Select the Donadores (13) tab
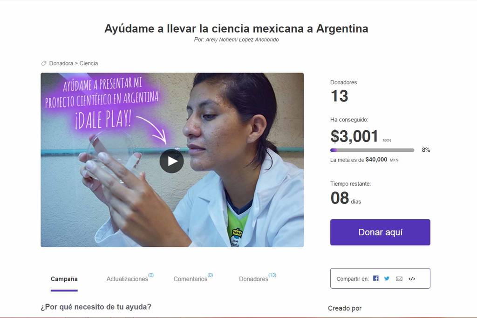 (x=257, y=278)
